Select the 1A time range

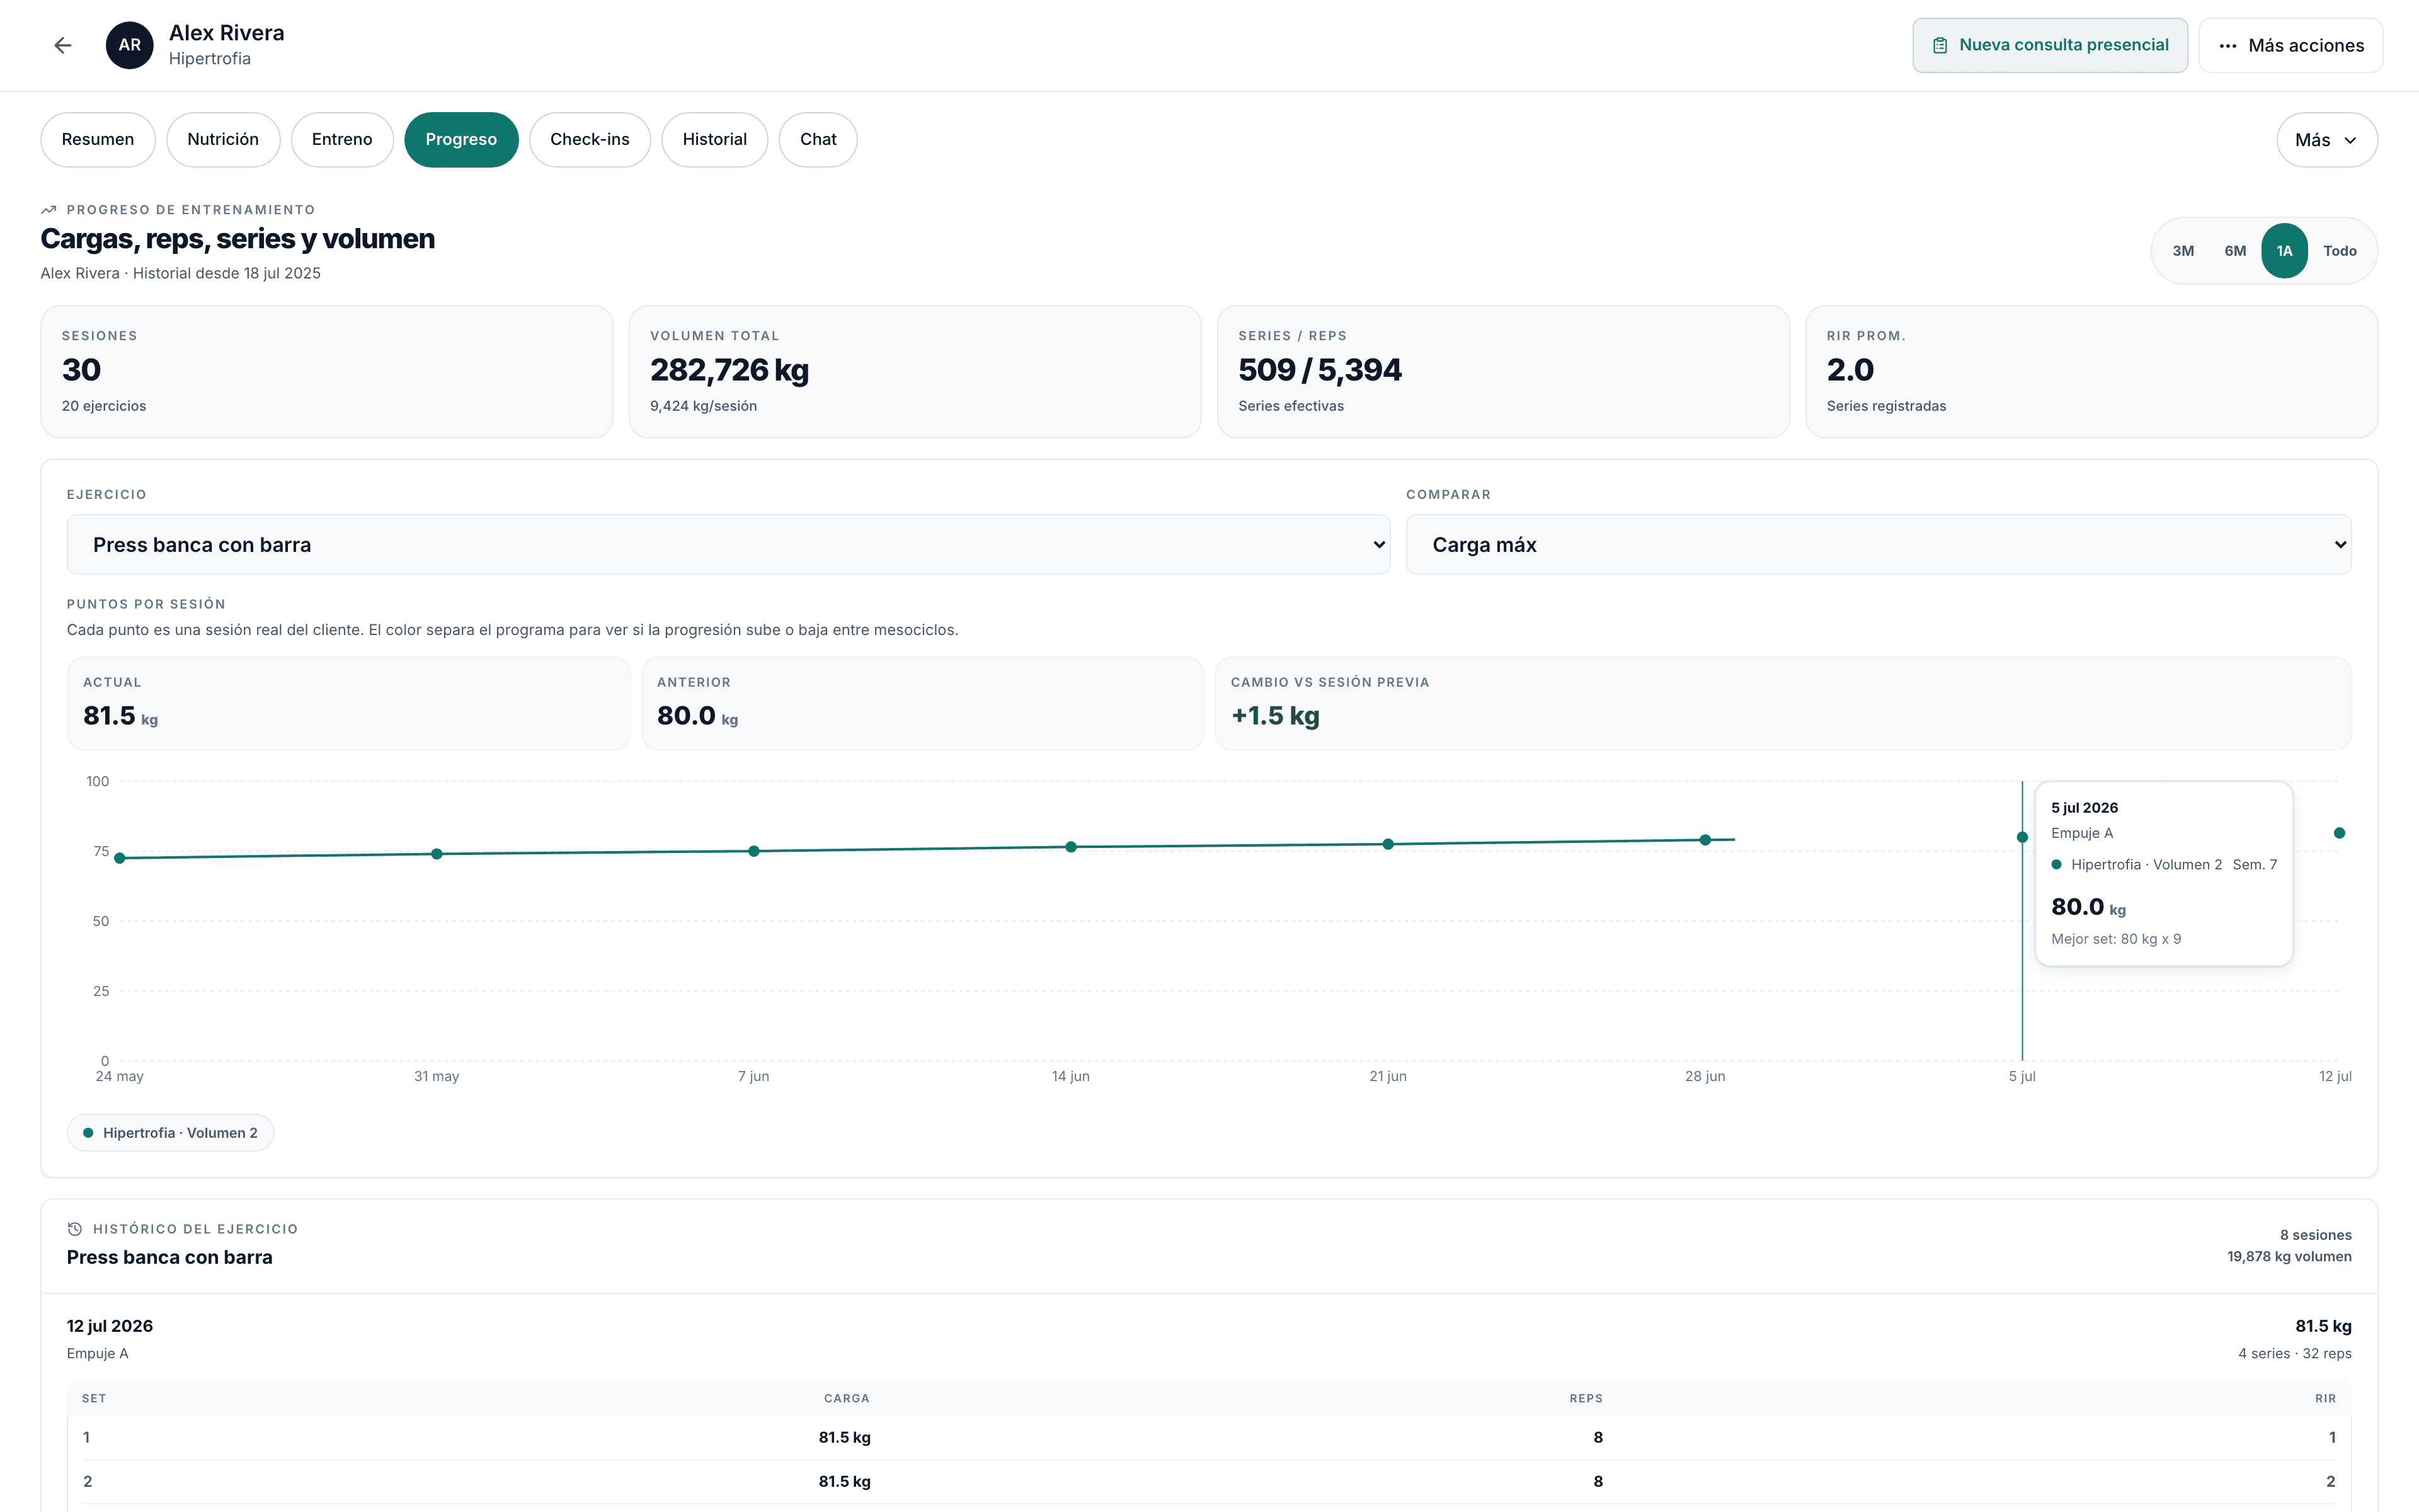pos(2284,251)
